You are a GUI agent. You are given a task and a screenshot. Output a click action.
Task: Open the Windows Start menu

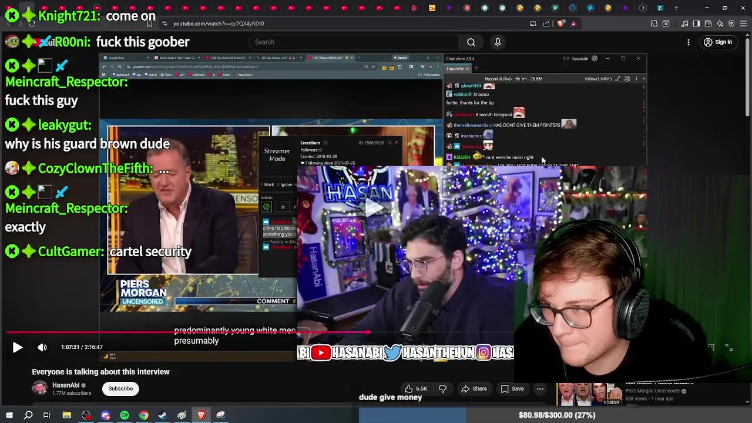tap(9, 415)
